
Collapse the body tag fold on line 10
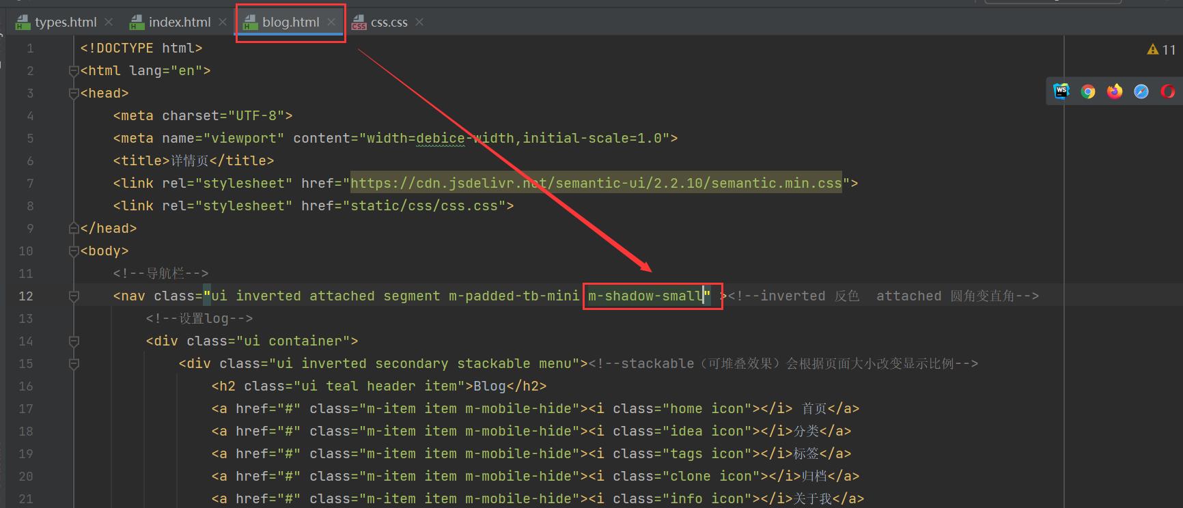(x=74, y=251)
